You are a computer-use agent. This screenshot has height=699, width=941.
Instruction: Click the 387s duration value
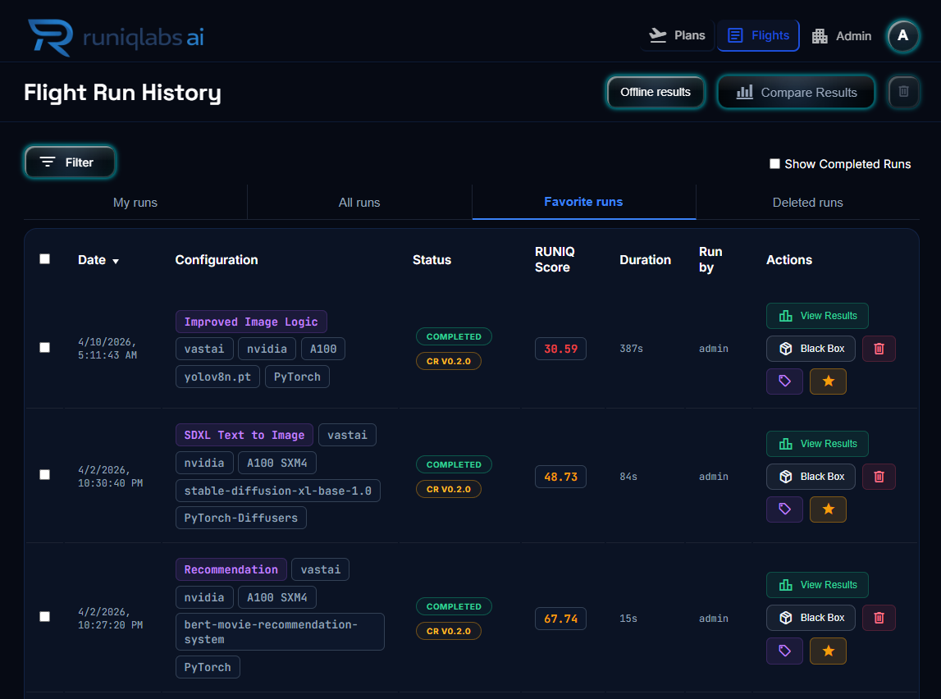pos(632,349)
